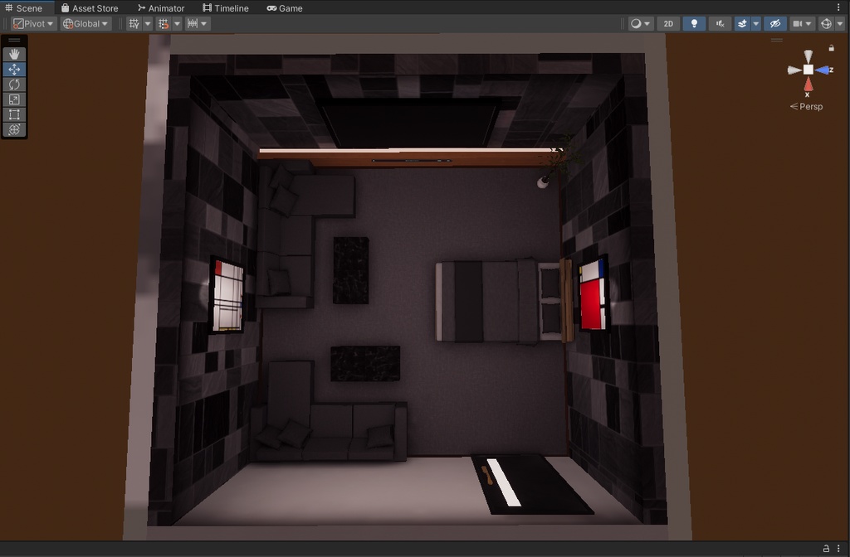Select the Rect Transform tool
Screen dimensions: 850x557
[x=13, y=114]
